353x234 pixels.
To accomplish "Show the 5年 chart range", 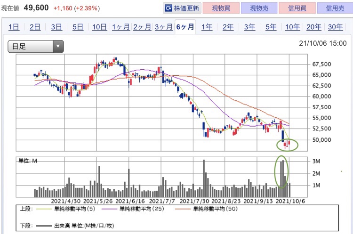I will pos(271,27).
